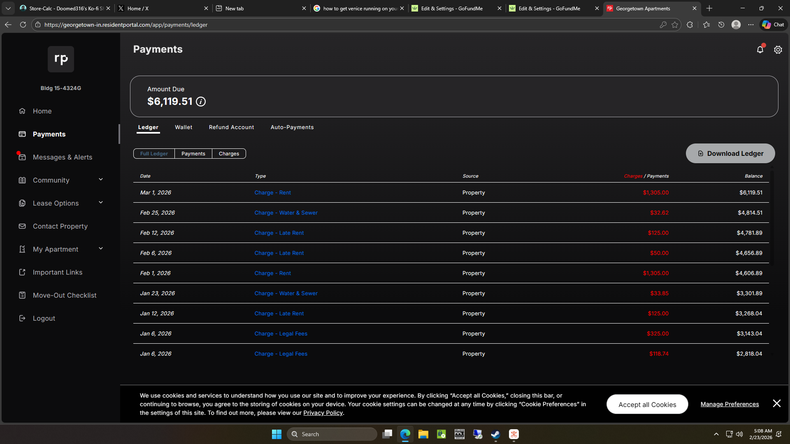790x444 pixels.
Task: Click the browser back arrow
Action: click(8, 25)
